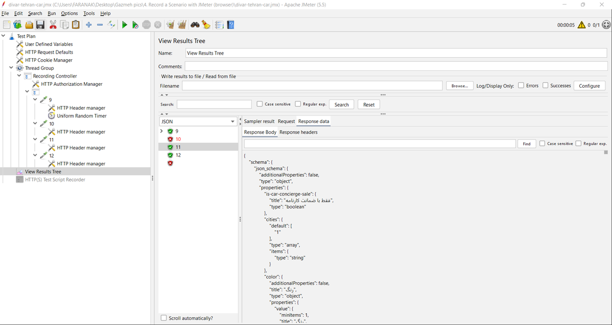Click the Reset button
612x325 pixels.
coord(369,104)
